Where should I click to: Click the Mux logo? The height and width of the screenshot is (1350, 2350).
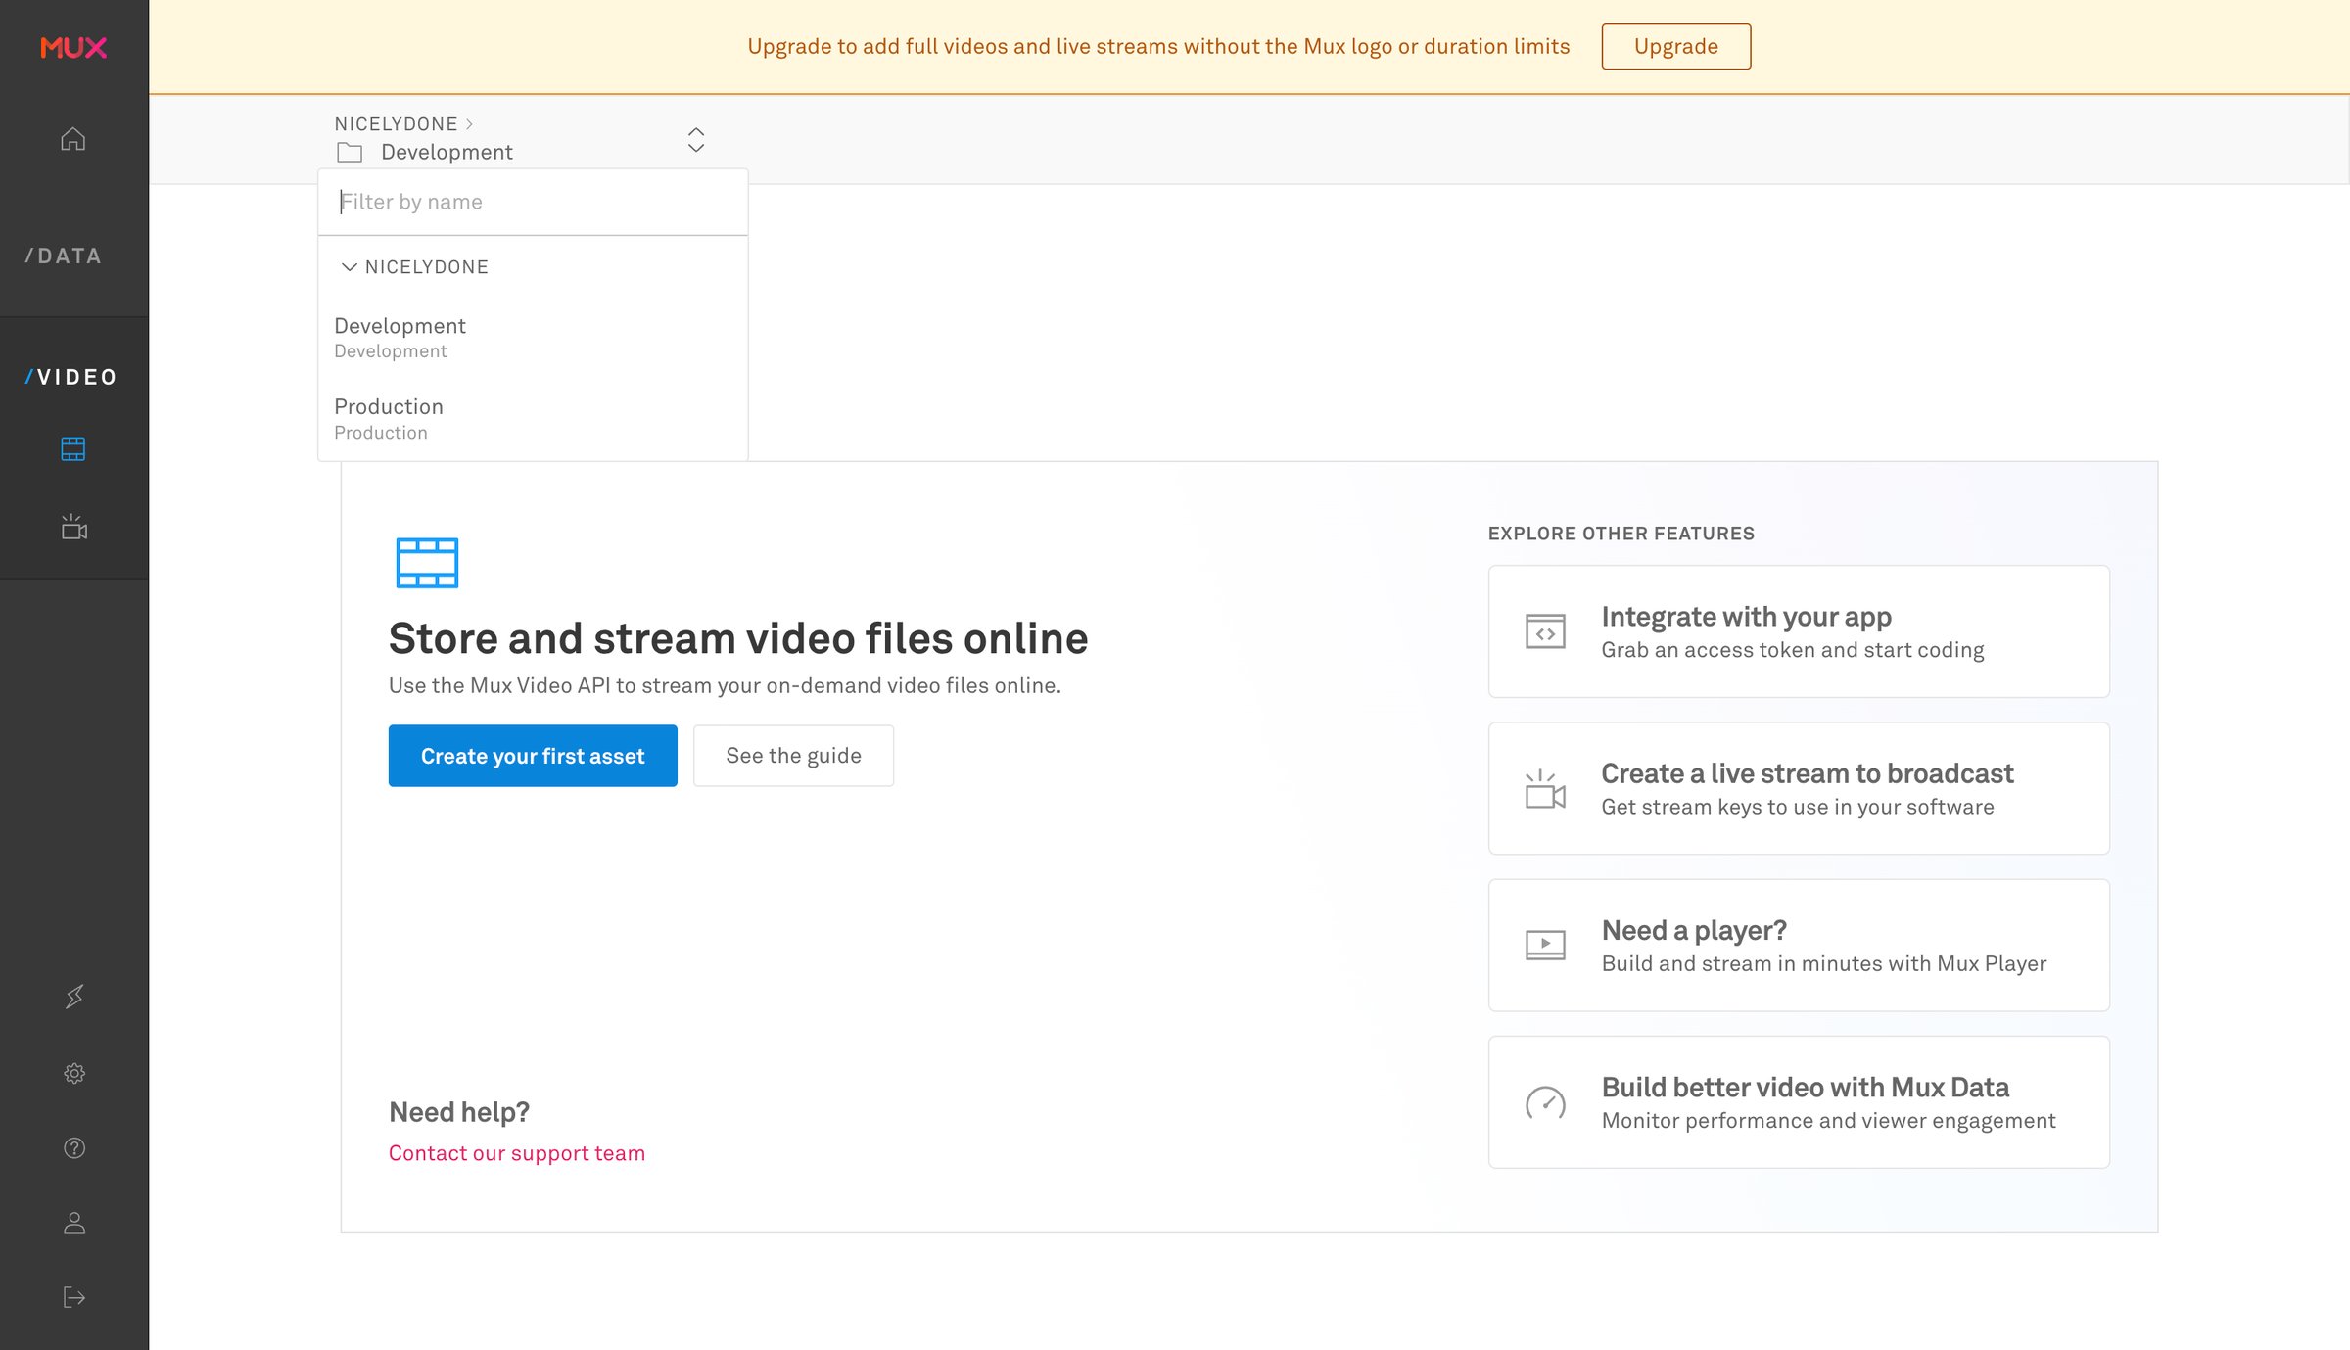pyautogui.click(x=73, y=47)
